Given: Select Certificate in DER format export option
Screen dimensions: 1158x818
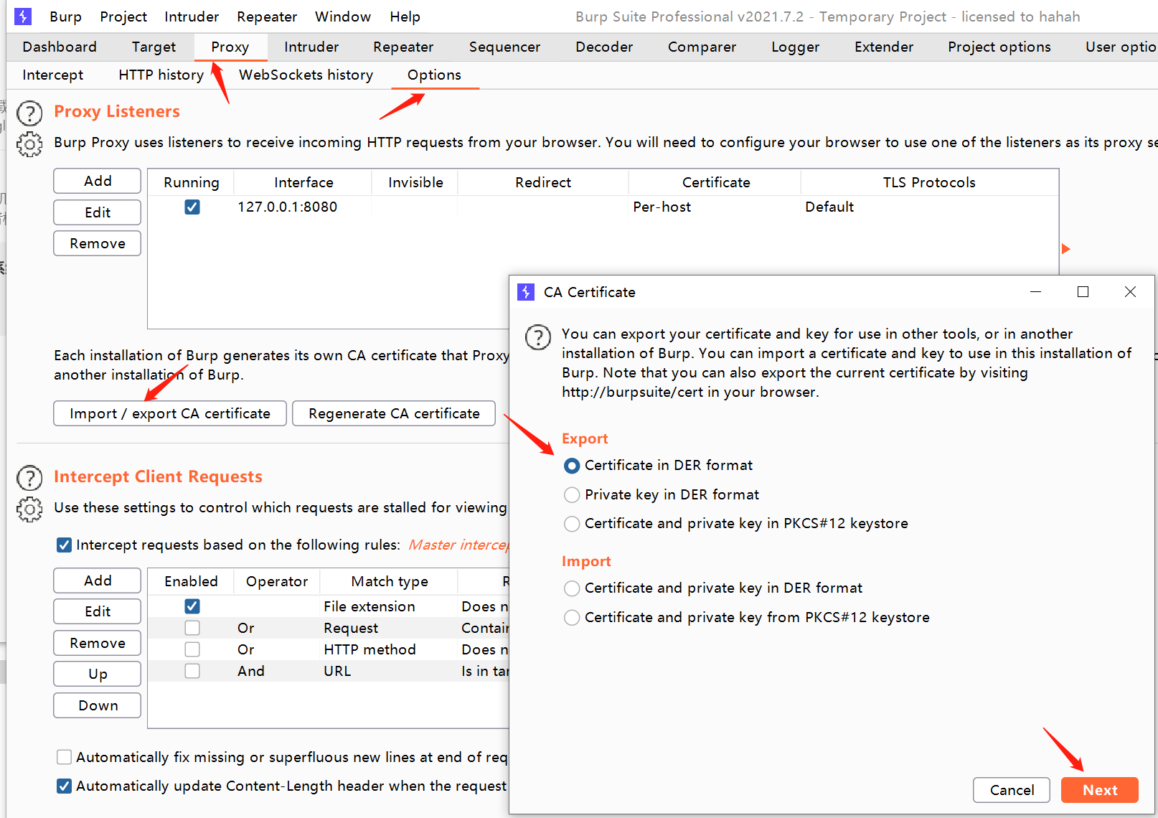Looking at the screenshot, I should pyautogui.click(x=572, y=466).
